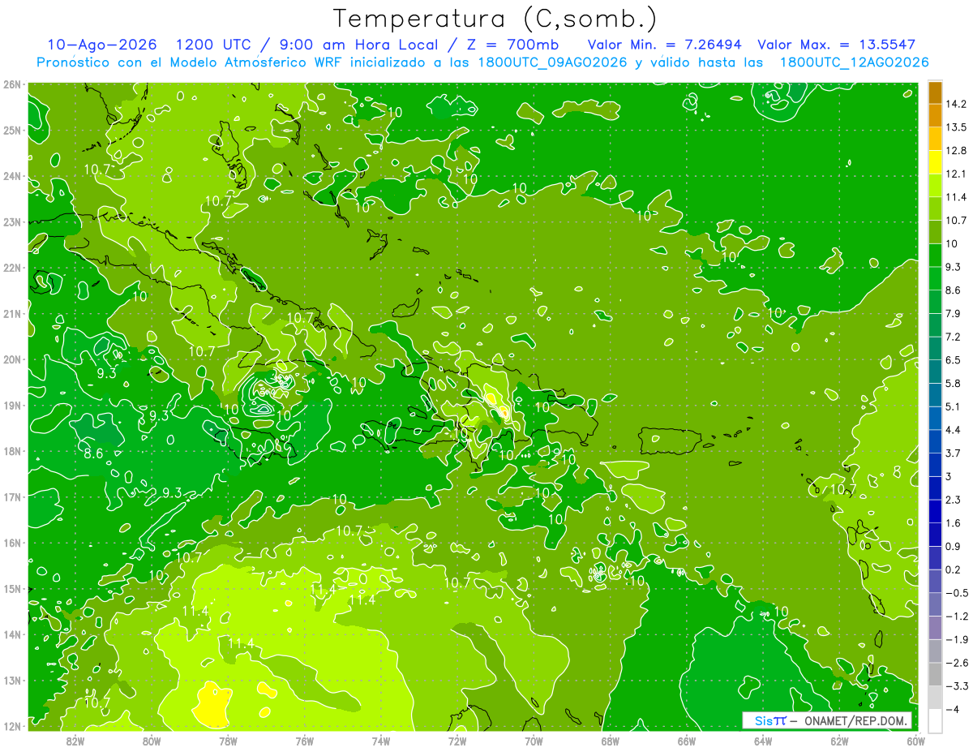Click valid-until time 1800UTC_12AGO2026
This screenshot has height=752, width=973.
point(854,62)
